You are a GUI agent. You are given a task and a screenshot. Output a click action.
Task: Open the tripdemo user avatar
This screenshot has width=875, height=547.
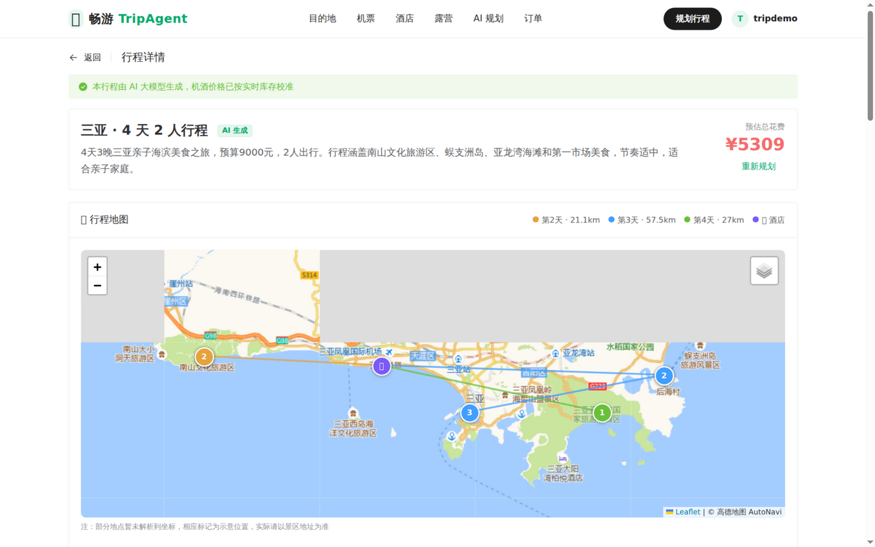coord(739,19)
